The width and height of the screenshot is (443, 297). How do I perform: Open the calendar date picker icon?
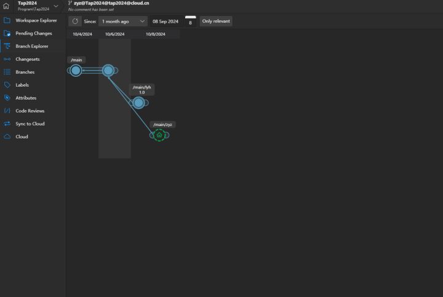click(190, 22)
